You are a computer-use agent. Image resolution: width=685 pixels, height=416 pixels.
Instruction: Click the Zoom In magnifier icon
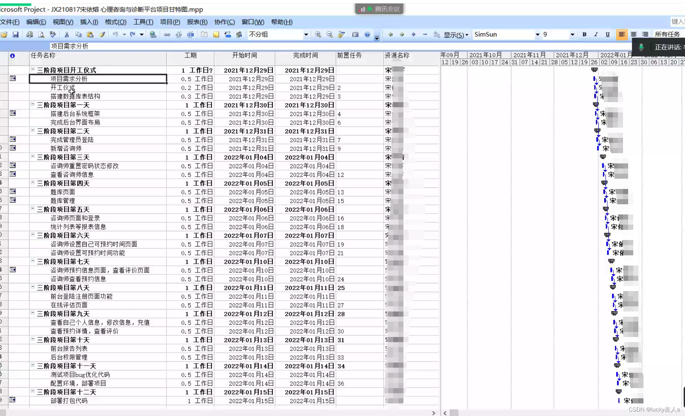pos(318,34)
